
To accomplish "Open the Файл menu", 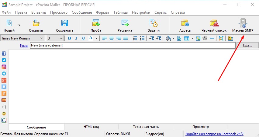I will [6, 12].
